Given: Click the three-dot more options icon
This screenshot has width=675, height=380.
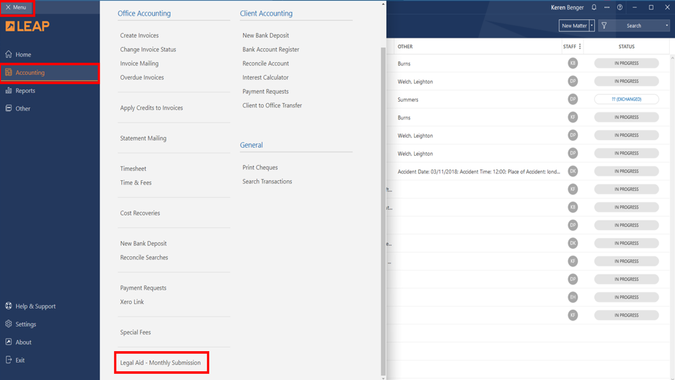Looking at the screenshot, I should (x=607, y=7).
